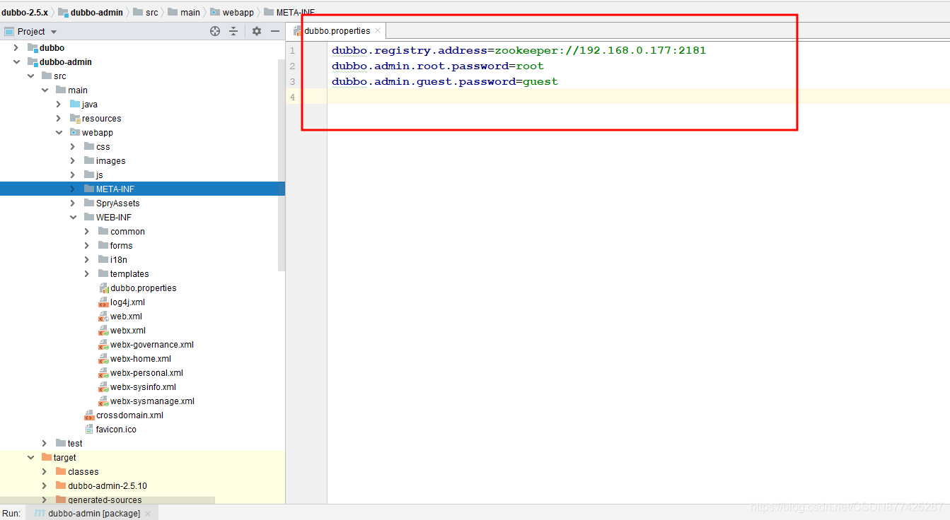This screenshot has height=520, width=950.
Task: Click the Project tree horizontal scrollbar
Action: [108, 500]
